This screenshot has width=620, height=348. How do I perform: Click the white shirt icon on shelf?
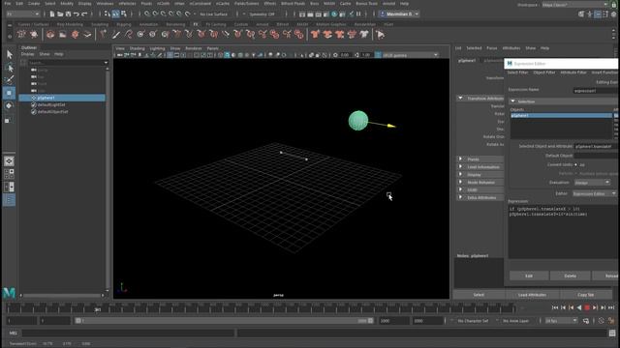pos(364,35)
